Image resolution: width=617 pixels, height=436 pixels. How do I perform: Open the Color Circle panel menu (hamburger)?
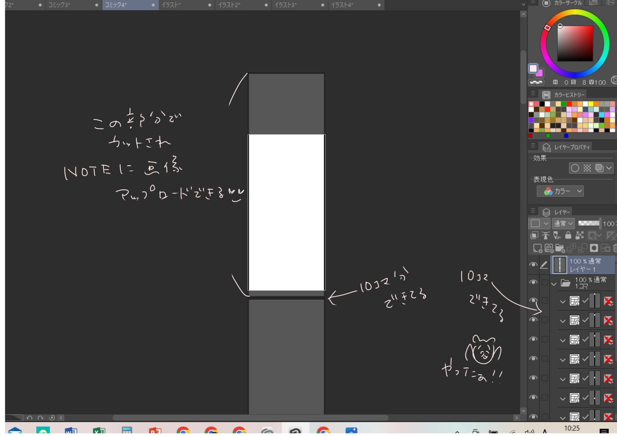pyautogui.click(x=533, y=3)
